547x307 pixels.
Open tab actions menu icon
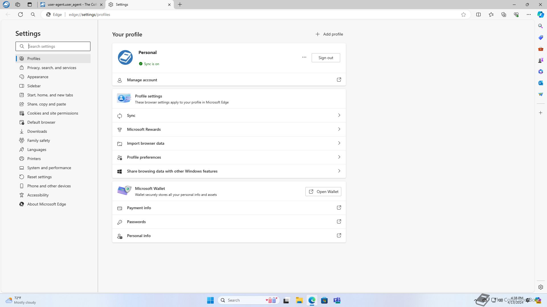[30, 5]
